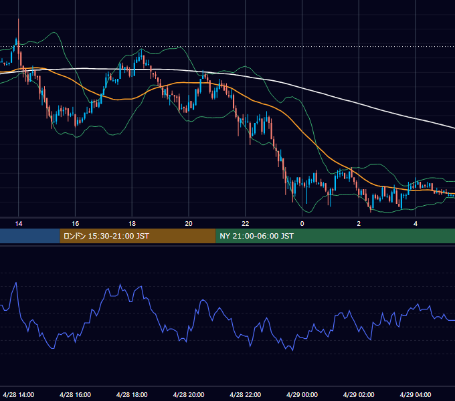Click the 4/29 00:00 date label
Viewport: 455px width, 401px height.
[x=302, y=394]
